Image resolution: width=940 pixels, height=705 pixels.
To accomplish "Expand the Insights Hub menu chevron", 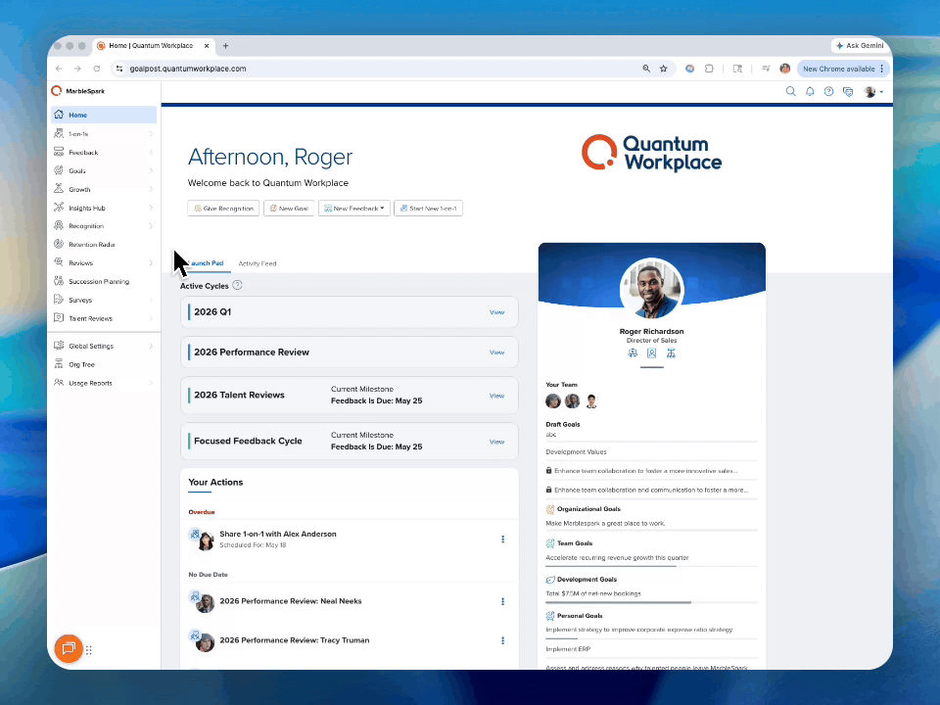I will [x=151, y=208].
